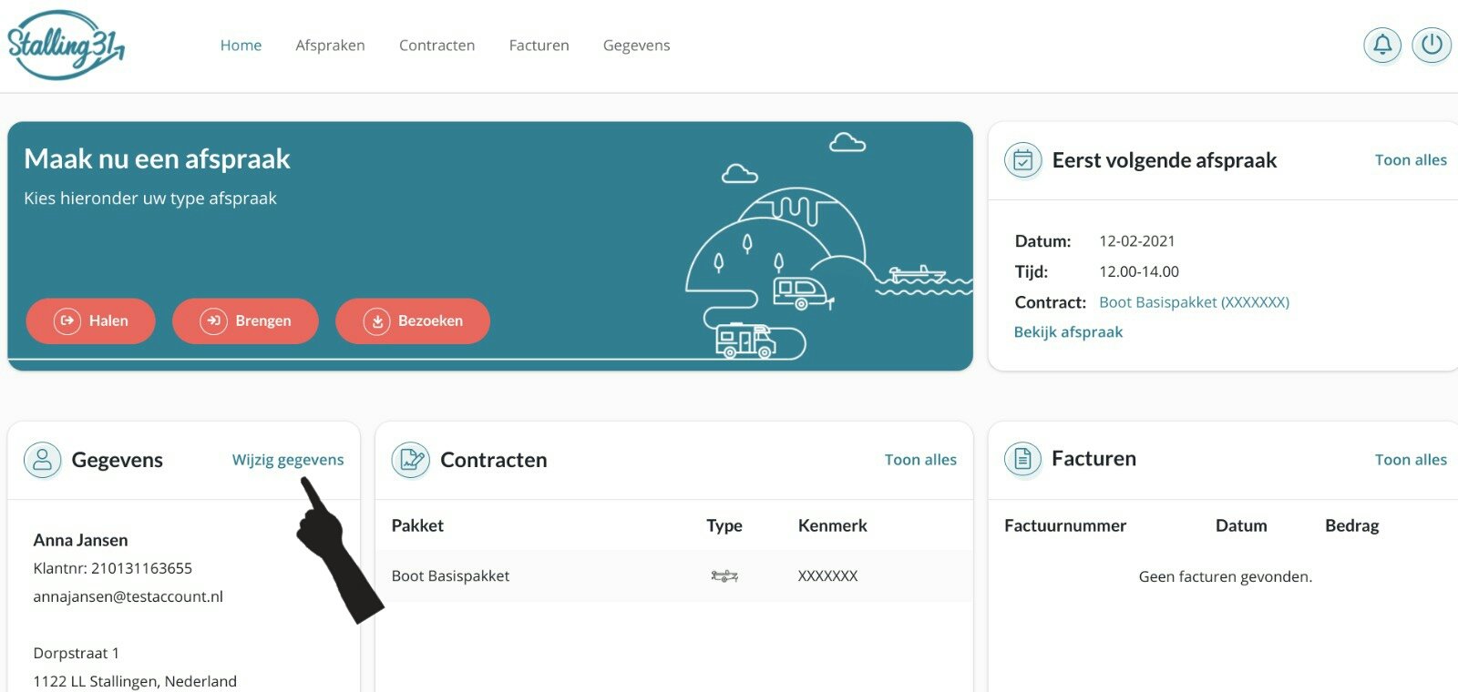Open the Boot Basispakket (XXXXXXX) contract link
This screenshot has width=1458, height=692.
point(1194,302)
